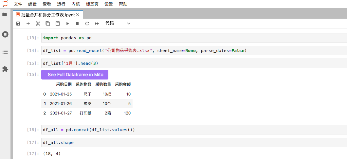
Task: Open the 设置 menu
Action: click(x=109, y=4)
